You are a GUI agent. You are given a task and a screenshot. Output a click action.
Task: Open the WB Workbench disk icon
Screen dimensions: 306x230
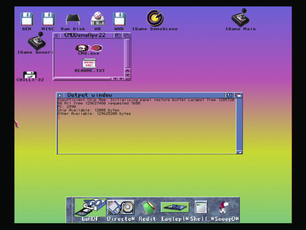(x=98, y=19)
